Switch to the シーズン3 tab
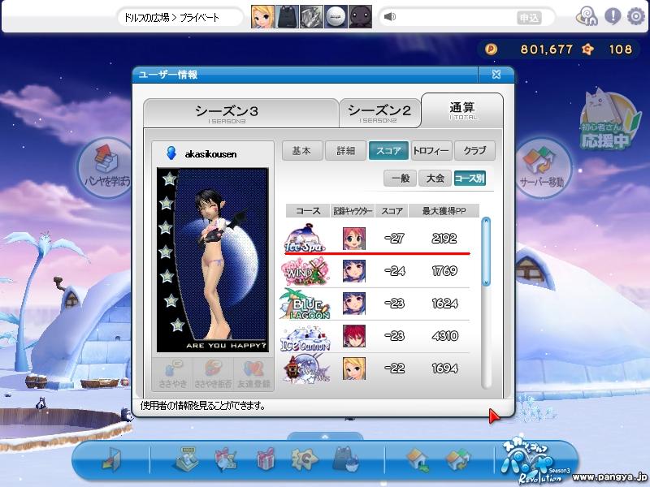Viewport: 650px width, 487px height. pos(240,113)
